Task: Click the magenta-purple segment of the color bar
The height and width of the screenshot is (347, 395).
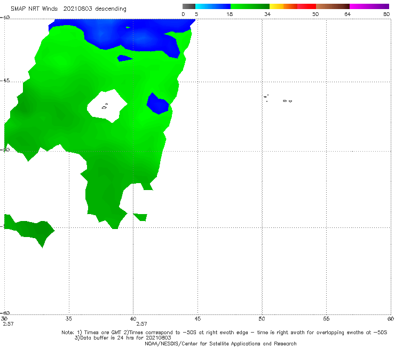Action: [369, 6]
